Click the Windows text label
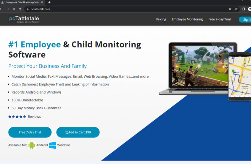The image size is (251, 164). click(64, 145)
